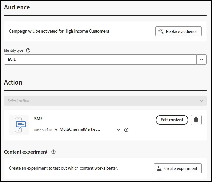The width and height of the screenshot is (212, 182).
Task: Open the SMS surface MultiChannelMarket dropdown
Action: click(90, 129)
